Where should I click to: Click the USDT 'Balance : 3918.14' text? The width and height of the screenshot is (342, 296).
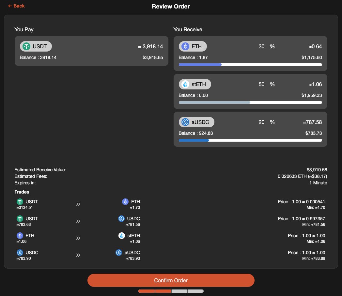coord(38,57)
